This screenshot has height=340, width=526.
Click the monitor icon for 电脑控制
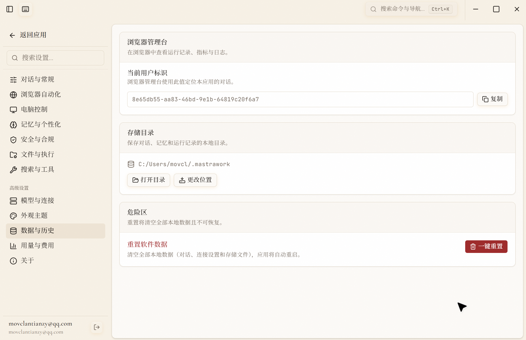pyautogui.click(x=13, y=110)
